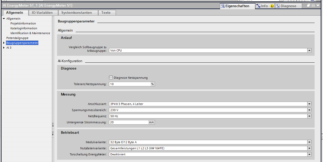This screenshot has width=323, height=162.
Task: Click the float window icon in header
Action: 308,6
